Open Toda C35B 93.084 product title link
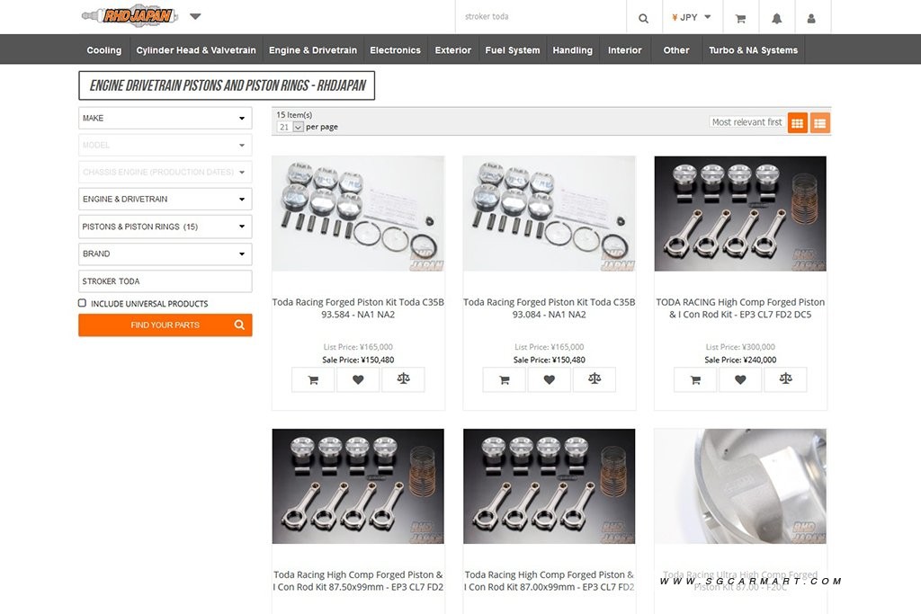Image resolution: width=921 pixels, height=614 pixels. [550, 308]
